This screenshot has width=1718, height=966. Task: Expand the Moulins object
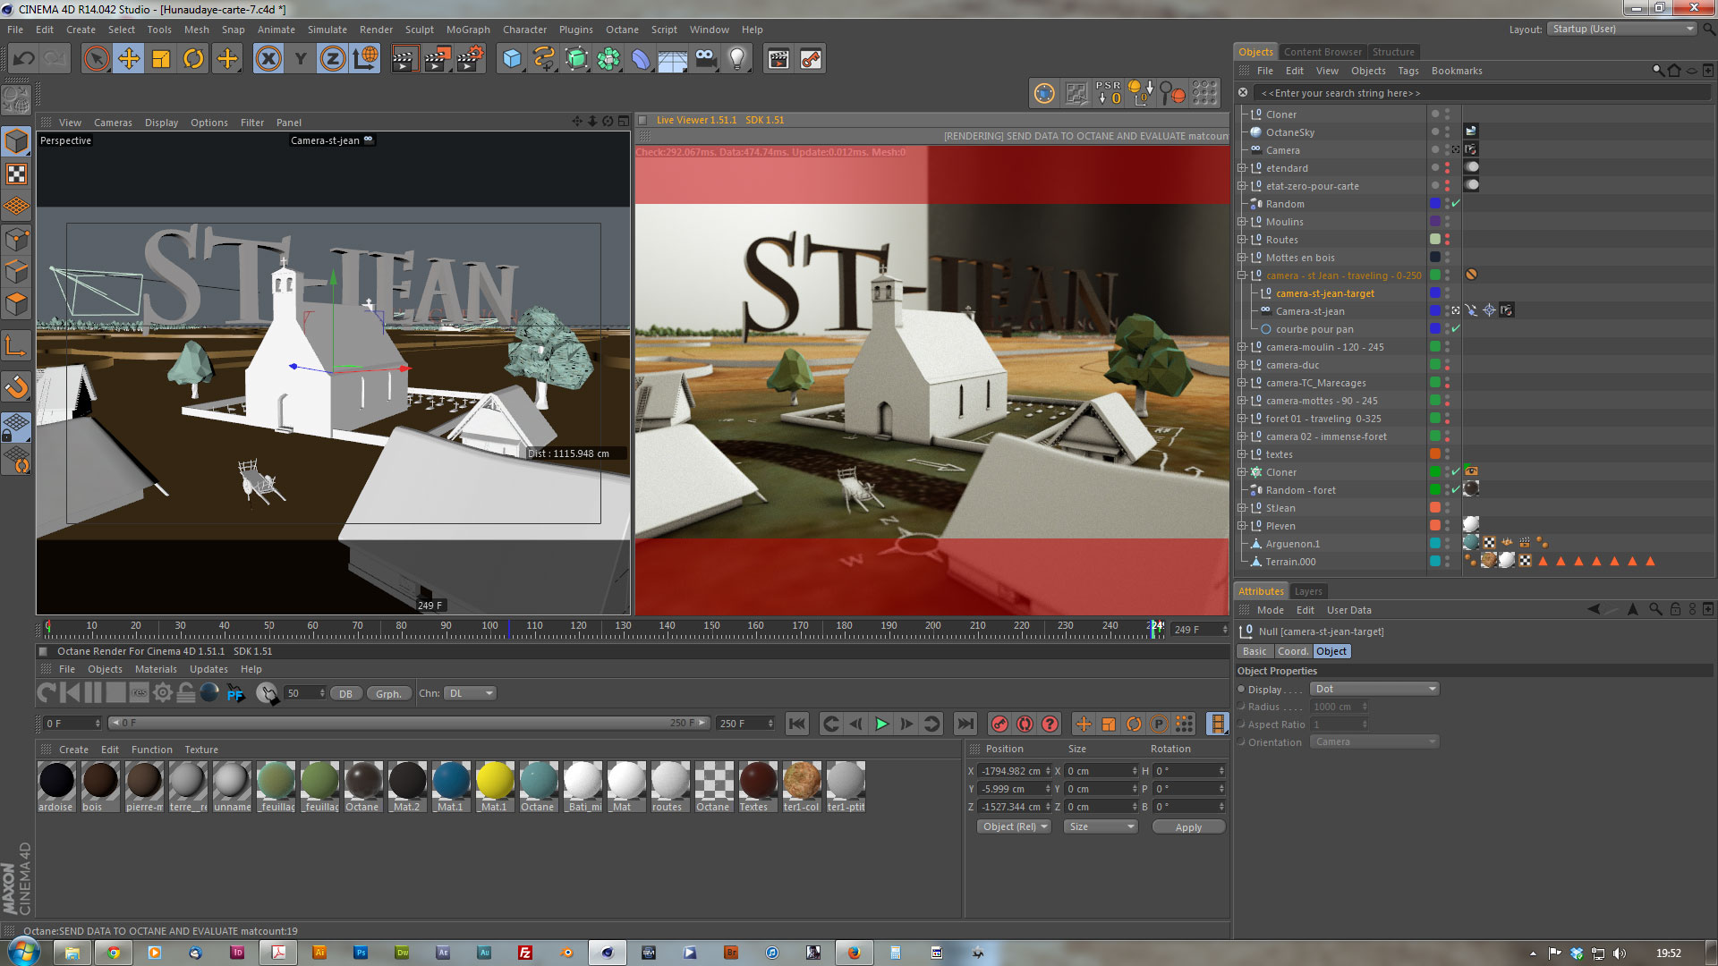pos(1242,222)
